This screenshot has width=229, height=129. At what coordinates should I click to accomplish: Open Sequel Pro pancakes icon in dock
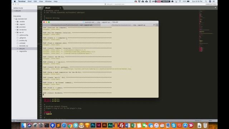tap(81, 125)
